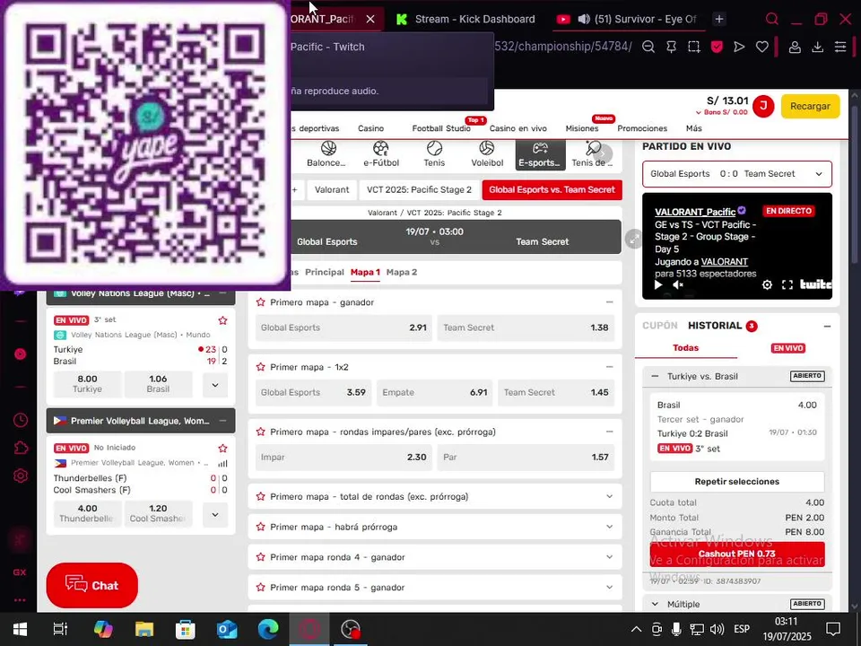The height and width of the screenshot is (646, 861).
Task: Add page to bookmarks heart icon
Action: [762, 48]
